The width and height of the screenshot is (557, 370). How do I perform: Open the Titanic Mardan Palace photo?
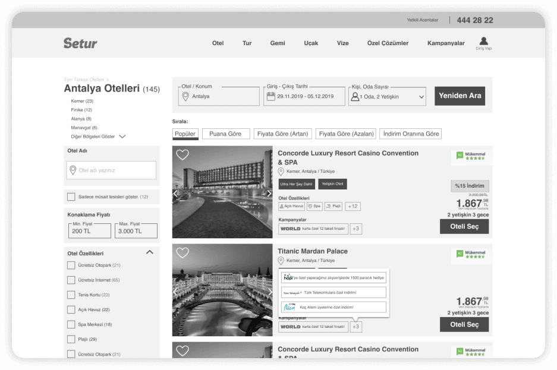222,290
